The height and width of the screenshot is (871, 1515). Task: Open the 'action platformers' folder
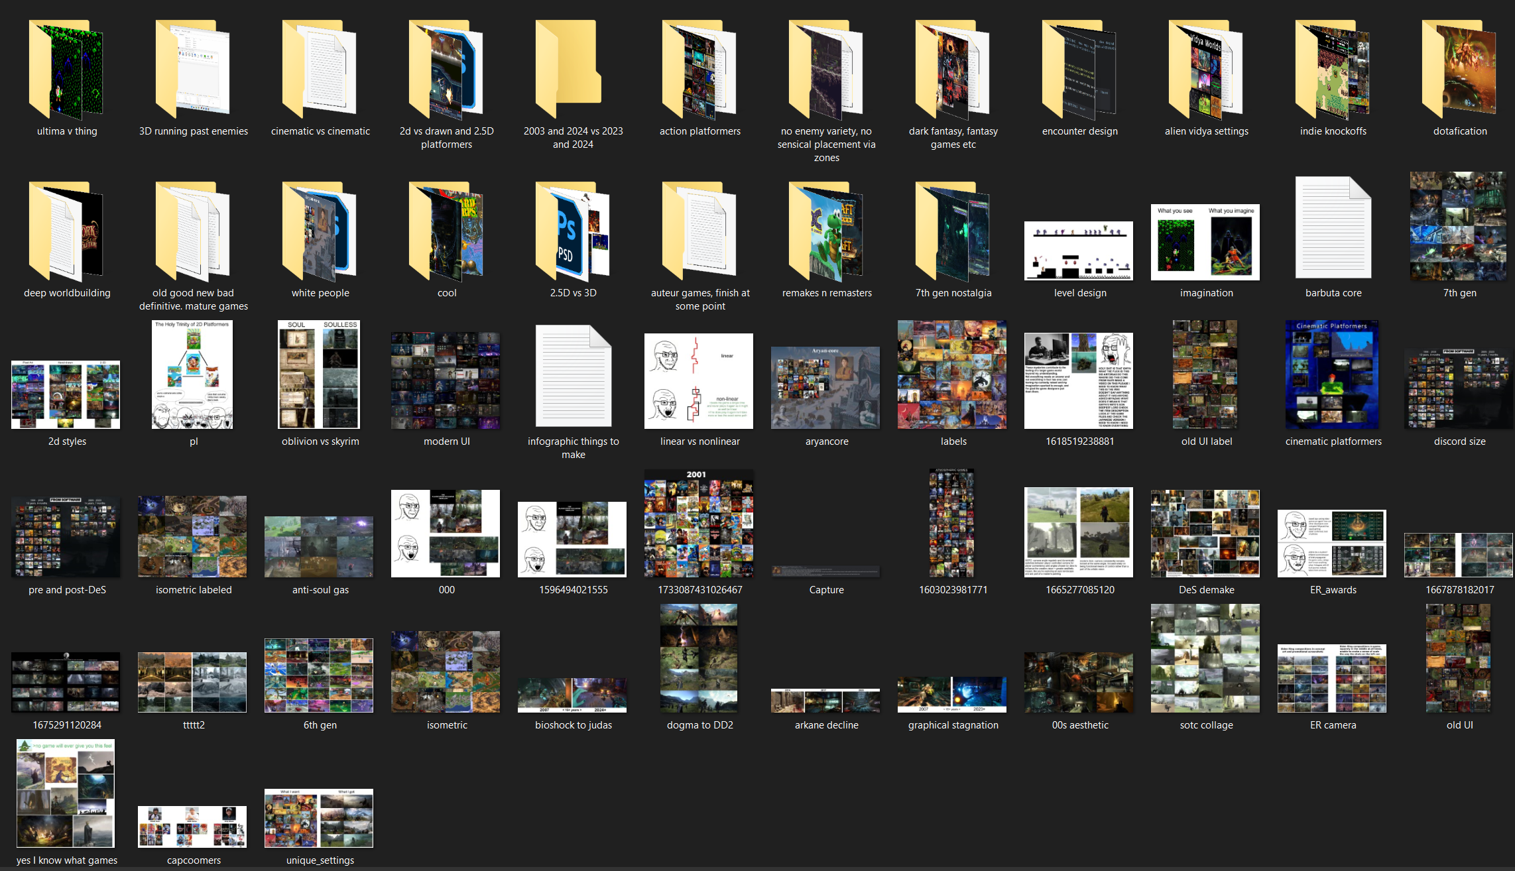pos(699,69)
